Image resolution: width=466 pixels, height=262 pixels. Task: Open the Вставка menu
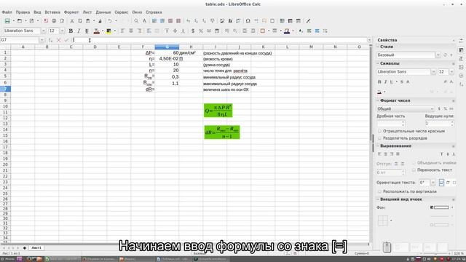[52, 12]
